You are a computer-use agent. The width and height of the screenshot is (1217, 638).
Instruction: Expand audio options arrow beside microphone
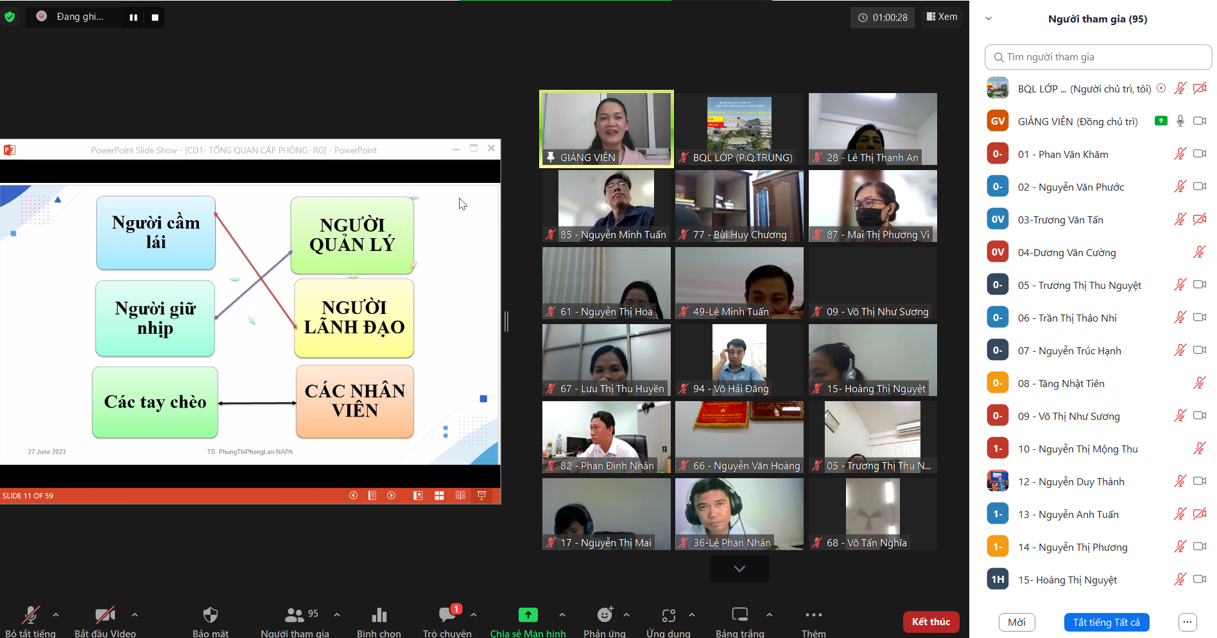coord(56,615)
